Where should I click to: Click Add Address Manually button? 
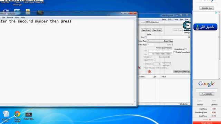pos(182,72)
